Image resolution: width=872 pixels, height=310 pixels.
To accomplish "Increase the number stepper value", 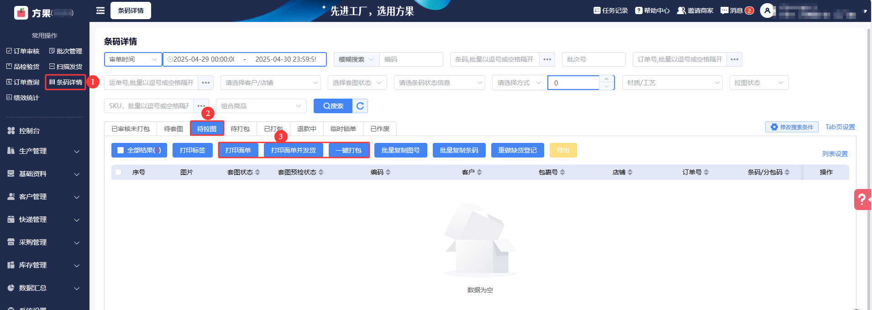I will pyautogui.click(x=606, y=79).
